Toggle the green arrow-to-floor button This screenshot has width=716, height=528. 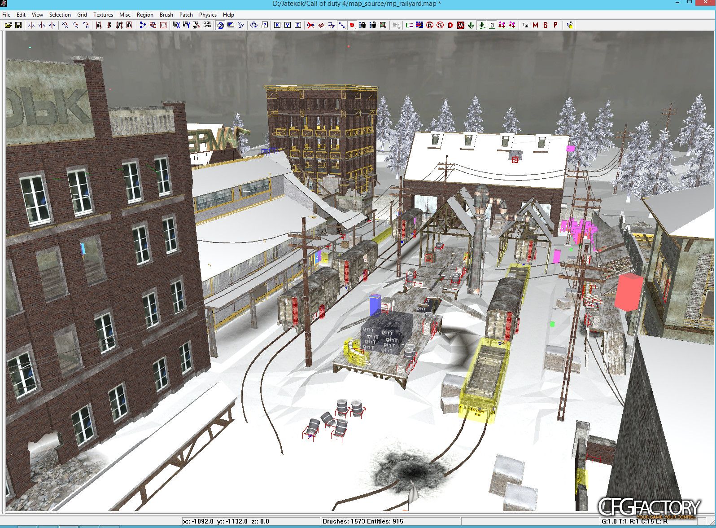pyautogui.click(x=482, y=25)
